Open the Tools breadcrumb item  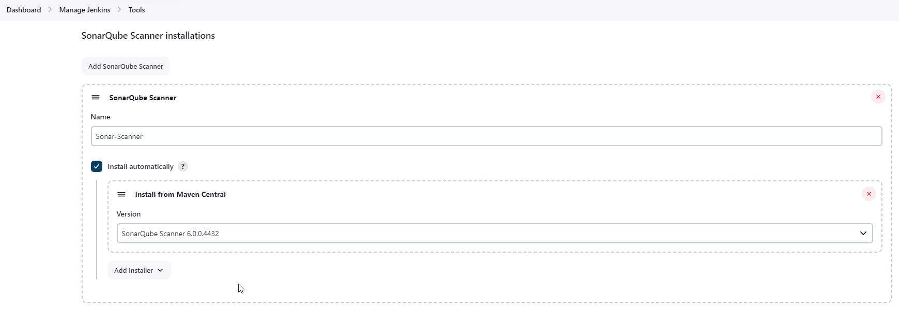coord(136,10)
